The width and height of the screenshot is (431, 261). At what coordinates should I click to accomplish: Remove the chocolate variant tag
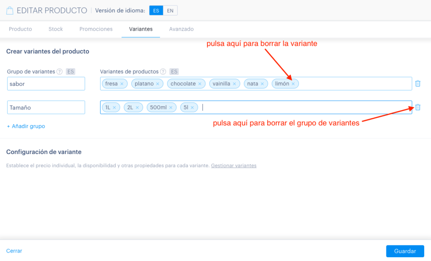click(x=200, y=84)
